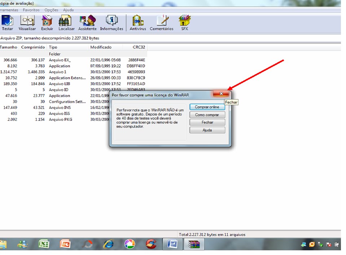Image resolution: width=346 pixels, height=255 pixels.
Task: Launch the Assistente wizard
Action: tap(87, 22)
